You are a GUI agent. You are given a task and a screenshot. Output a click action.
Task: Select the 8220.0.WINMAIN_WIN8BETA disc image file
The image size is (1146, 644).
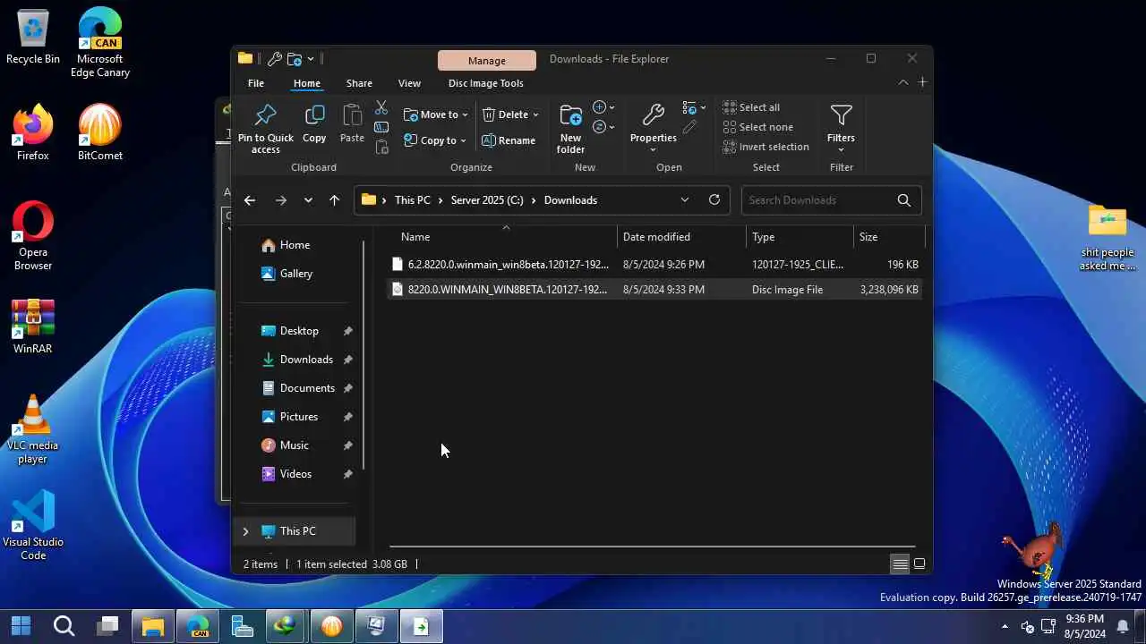tap(654, 290)
